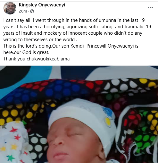Viewport: 158px width, 163px height.
Task: Visit the Kingsley Onyewuenyi profile name link
Action: pyautogui.click(x=42, y=5)
